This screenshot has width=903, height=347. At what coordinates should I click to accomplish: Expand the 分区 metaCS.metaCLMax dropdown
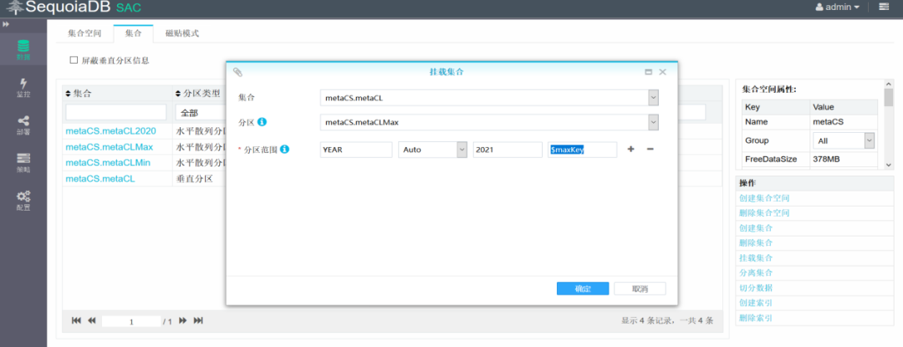[x=654, y=122]
